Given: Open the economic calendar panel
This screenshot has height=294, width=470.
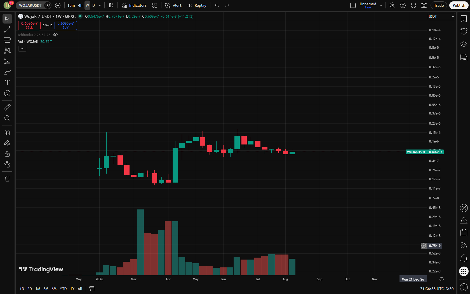Looking at the screenshot, I should tap(464, 233).
